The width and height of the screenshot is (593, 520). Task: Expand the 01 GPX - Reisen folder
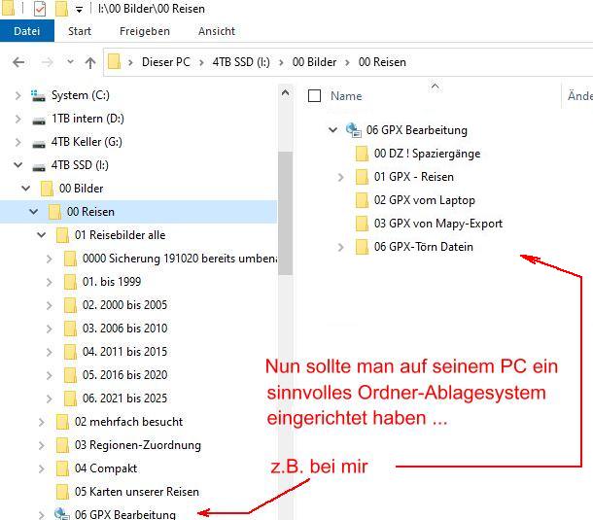(340, 177)
